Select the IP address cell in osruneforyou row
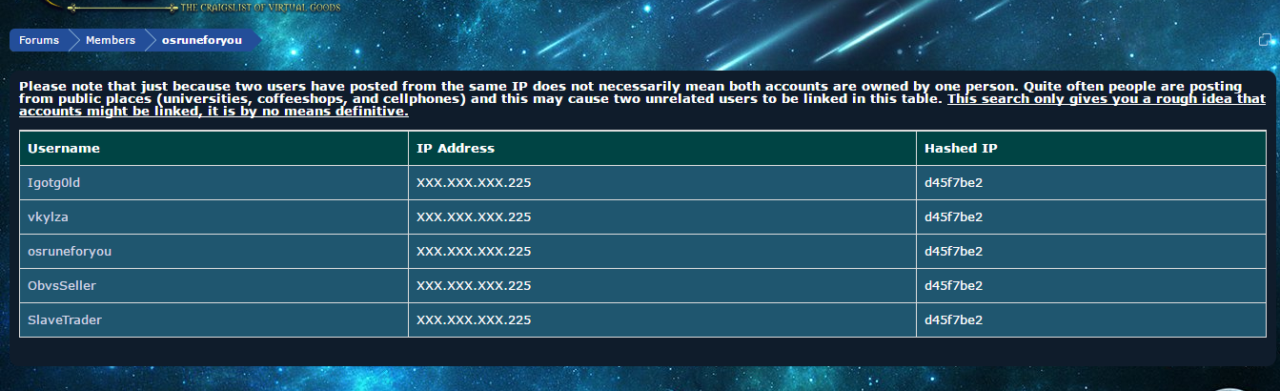 click(662, 252)
